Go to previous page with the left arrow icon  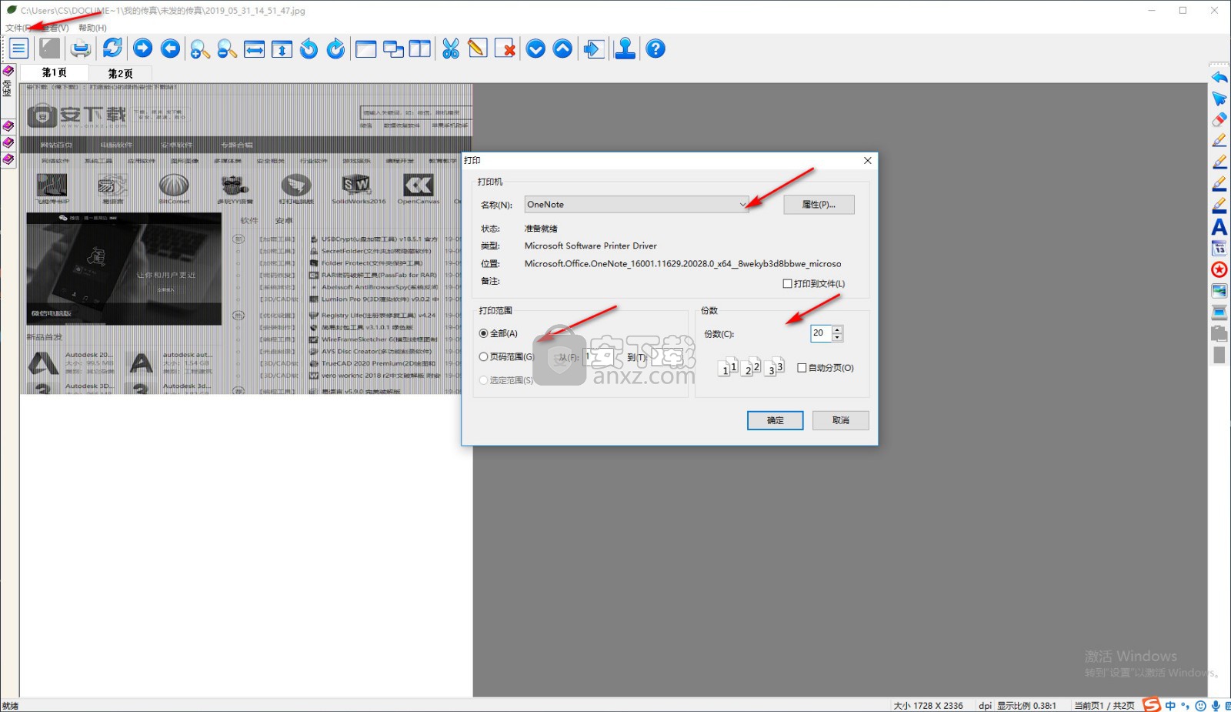point(171,48)
